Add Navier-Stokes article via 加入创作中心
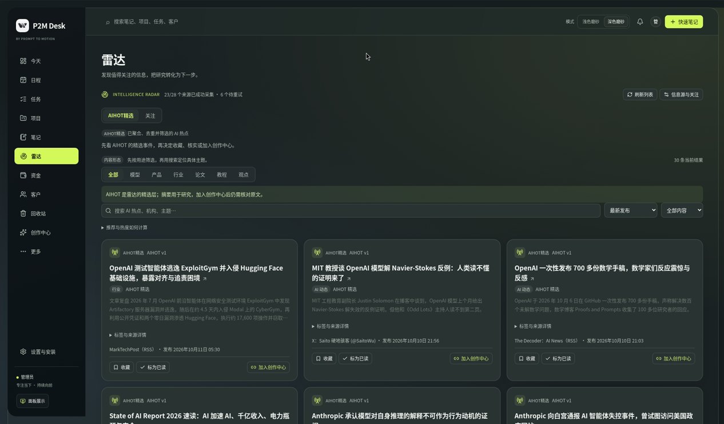 [x=471, y=359]
